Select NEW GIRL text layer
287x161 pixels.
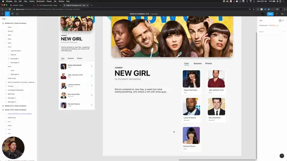tap(11, 94)
